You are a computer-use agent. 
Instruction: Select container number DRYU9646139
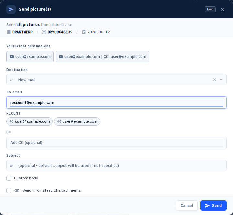coord(60,32)
